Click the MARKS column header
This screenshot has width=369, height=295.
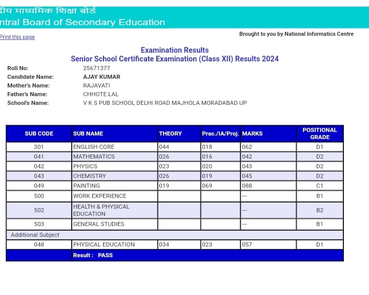[x=268, y=133]
